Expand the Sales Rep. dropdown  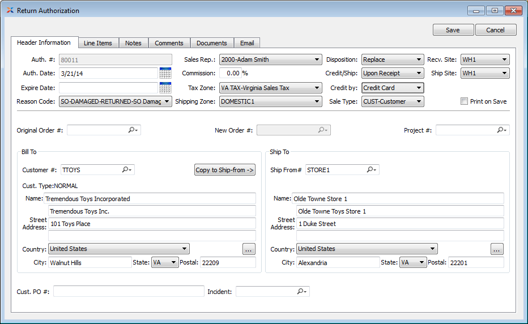(271, 59)
